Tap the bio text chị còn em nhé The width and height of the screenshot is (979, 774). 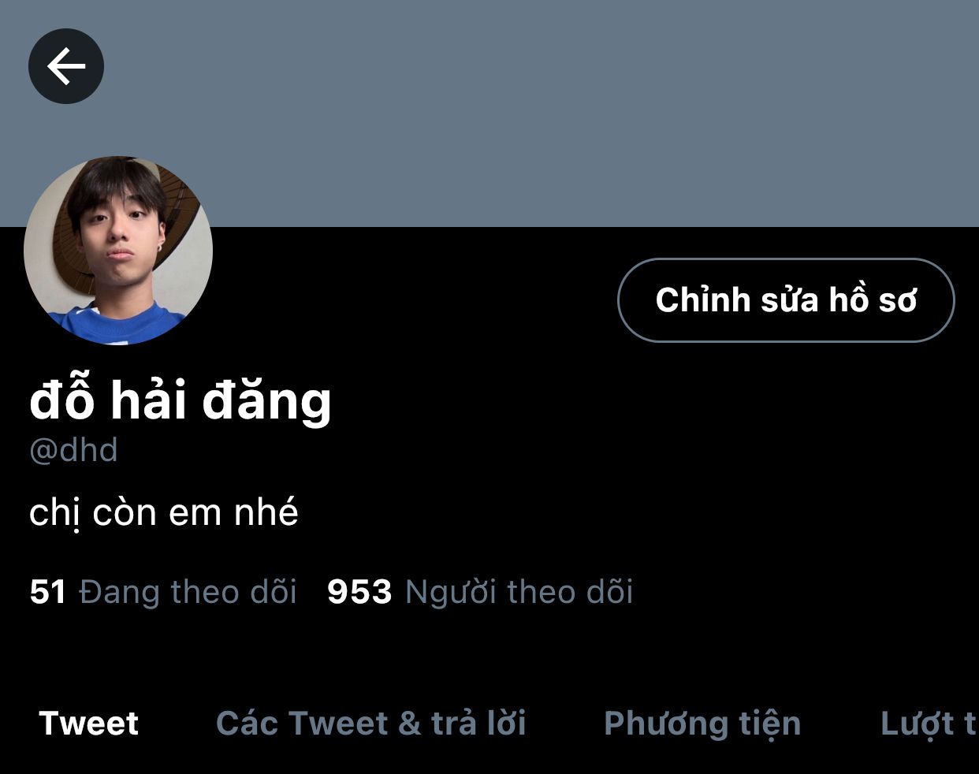tap(164, 513)
